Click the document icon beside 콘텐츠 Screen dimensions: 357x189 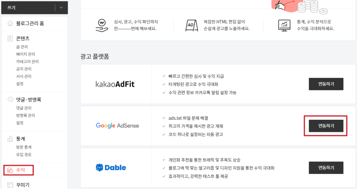click(10, 38)
